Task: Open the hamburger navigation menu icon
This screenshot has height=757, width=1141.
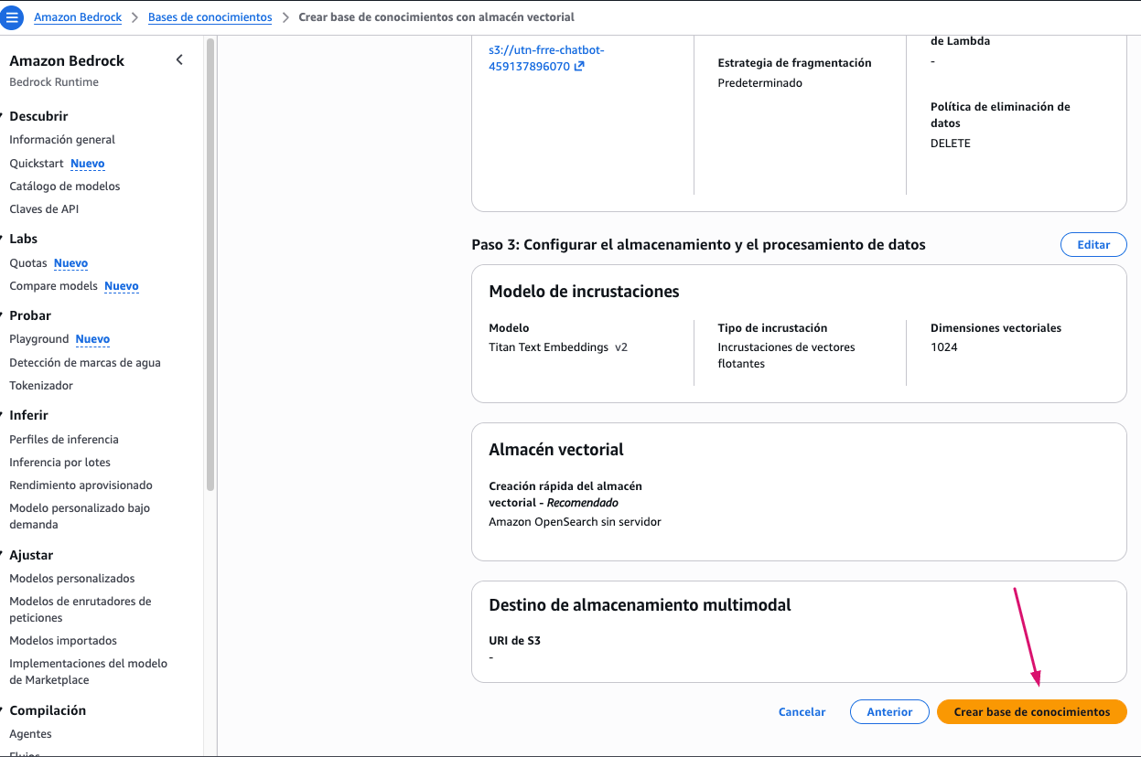Action: [12, 17]
